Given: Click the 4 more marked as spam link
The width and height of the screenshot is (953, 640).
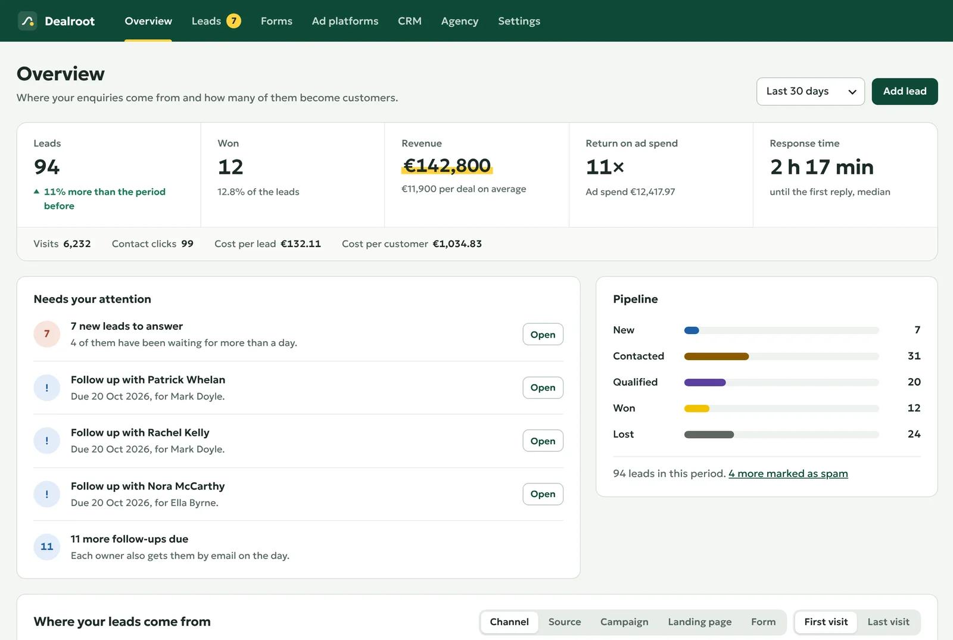Looking at the screenshot, I should 788,473.
